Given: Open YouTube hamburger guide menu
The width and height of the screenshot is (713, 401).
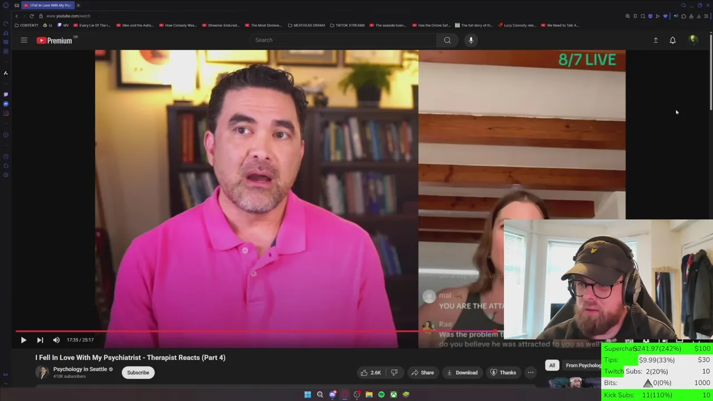Looking at the screenshot, I should pyautogui.click(x=24, y=40).
